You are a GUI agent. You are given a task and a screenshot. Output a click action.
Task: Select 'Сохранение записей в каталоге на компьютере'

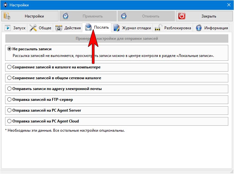[x=9, y=67]
